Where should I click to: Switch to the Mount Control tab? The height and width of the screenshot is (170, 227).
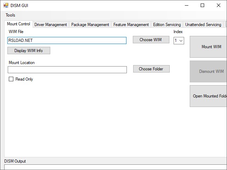19,24
